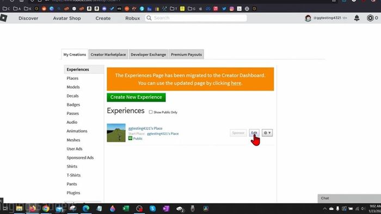Screen dimensions: 381x214
Task: Click the Edit button for ggtesting4321's Place
Action: click(x=254, y=133)
